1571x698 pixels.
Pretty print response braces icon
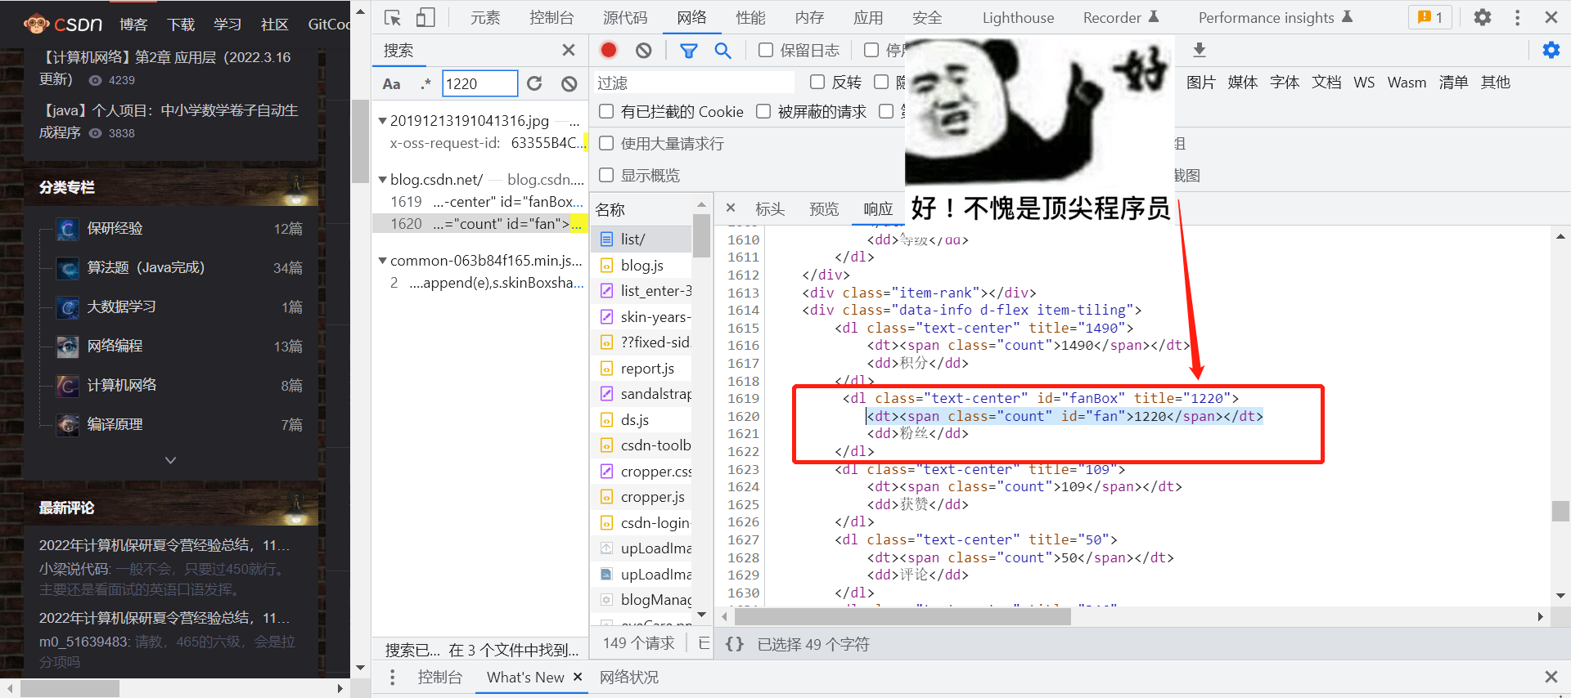click(734, 644)
